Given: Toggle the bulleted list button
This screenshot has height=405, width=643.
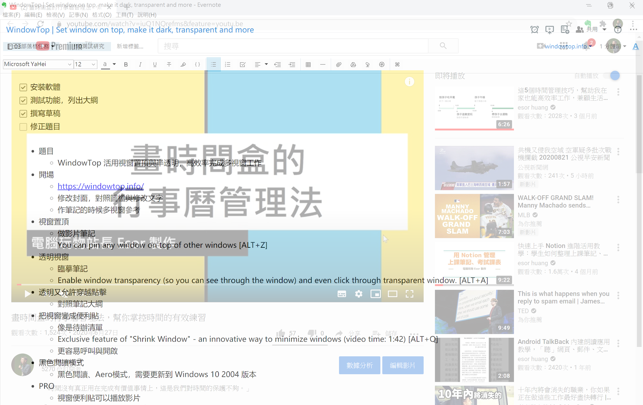Looking at the screenshot, I should point(213,64).
